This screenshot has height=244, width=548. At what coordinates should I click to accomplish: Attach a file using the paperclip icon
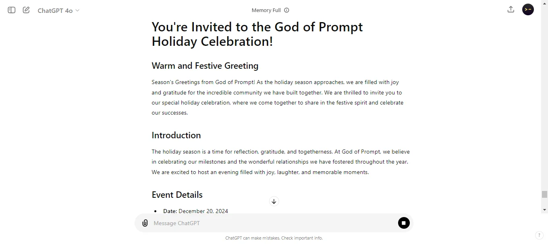[x=145, y=223]
